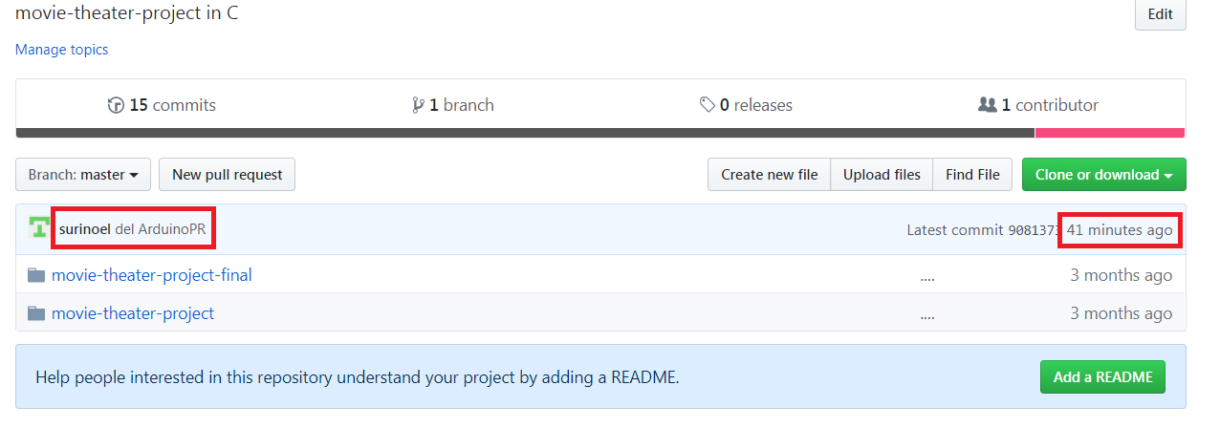Click 3 months ago in movie-theater-project-final row

coord(1122,275)
